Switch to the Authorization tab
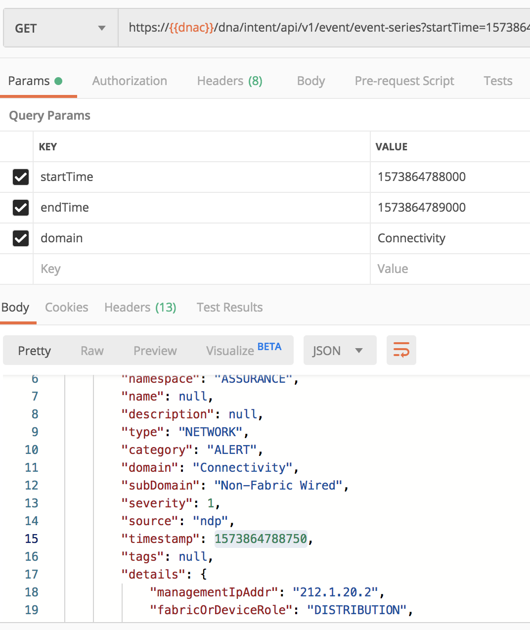 click(x=130, y=81)
